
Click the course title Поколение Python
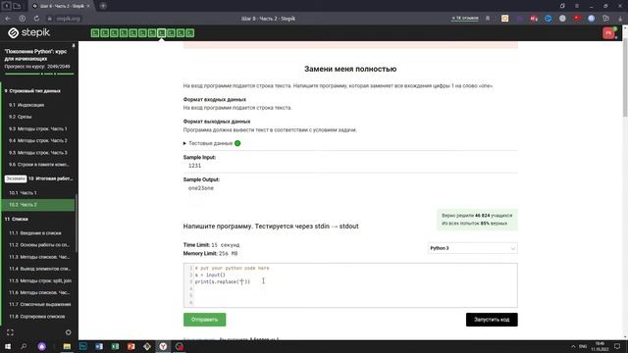[35, 55]
